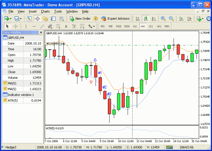Expand the New Chart dropdown arrow
The height and width of the screenshot is (151, 212).
point(11,19)
